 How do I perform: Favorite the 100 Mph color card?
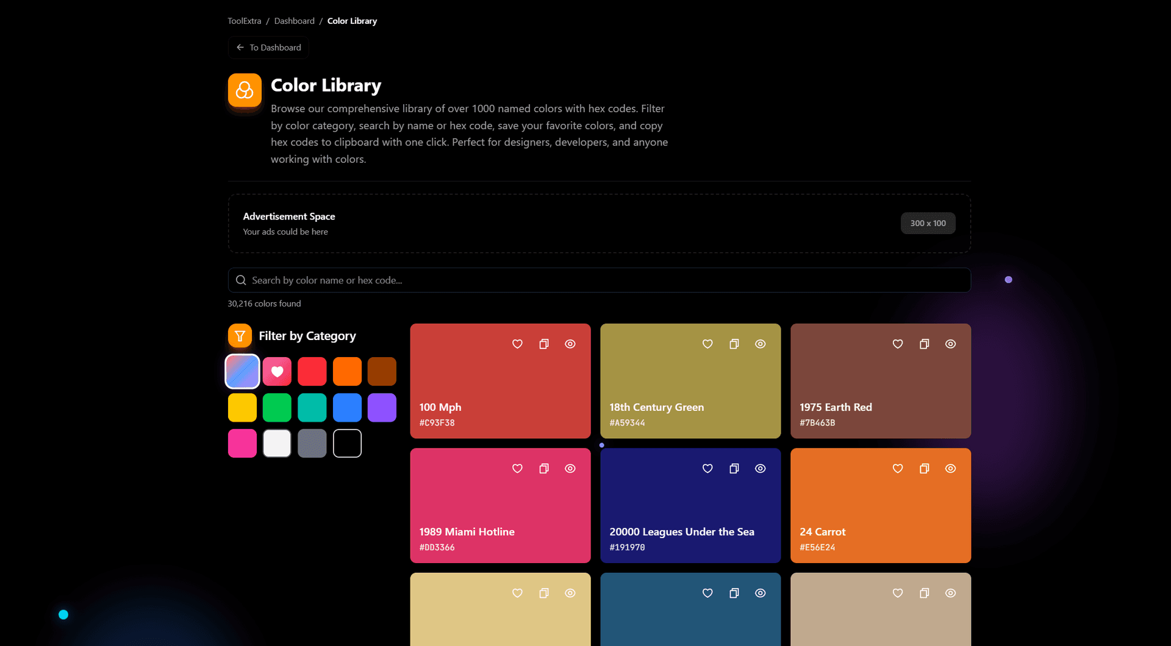click(517, 344)
